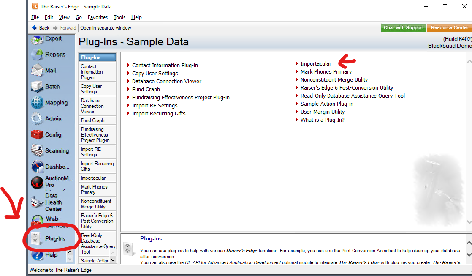
Task: Select Raiser's Edge 6 Post-Conversion Utility side item
Action: 97,221
